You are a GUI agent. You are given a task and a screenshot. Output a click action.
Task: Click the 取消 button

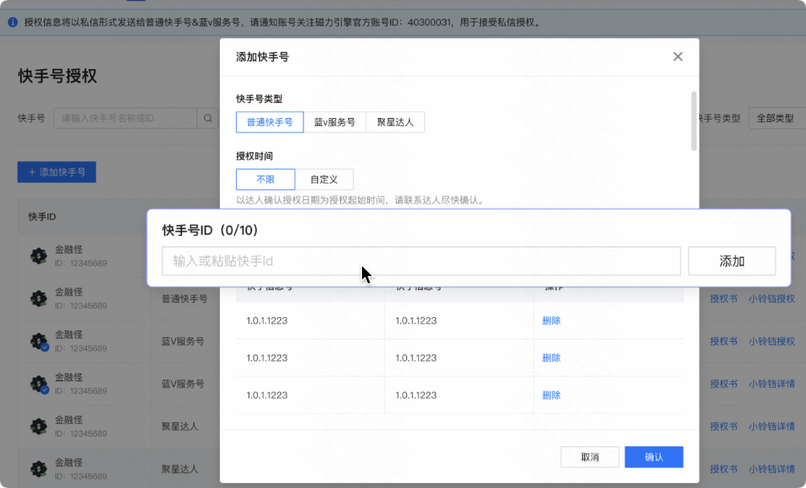589,458
